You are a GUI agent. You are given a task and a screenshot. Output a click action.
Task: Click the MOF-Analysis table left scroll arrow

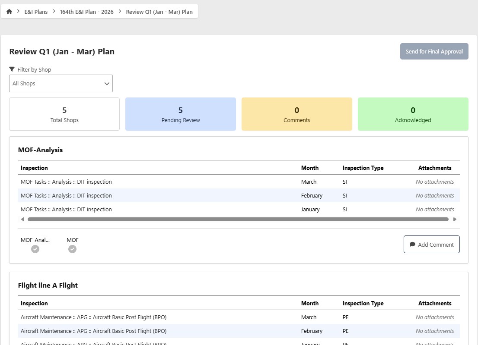(x=22, y=220)
